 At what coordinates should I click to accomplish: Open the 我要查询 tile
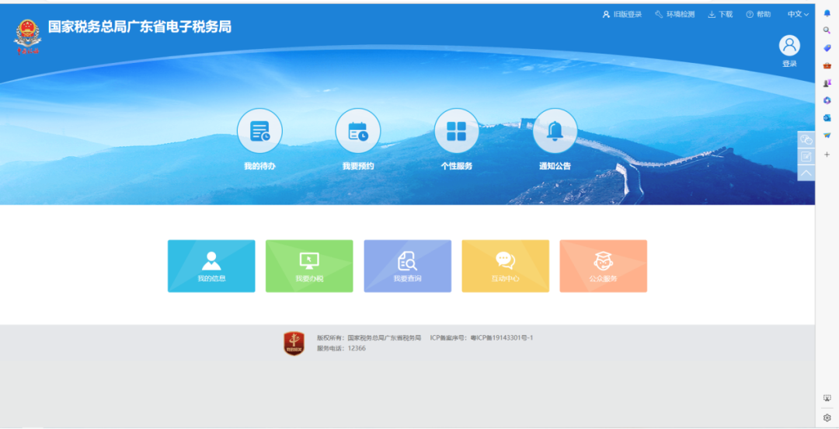[x=407, y=266]
